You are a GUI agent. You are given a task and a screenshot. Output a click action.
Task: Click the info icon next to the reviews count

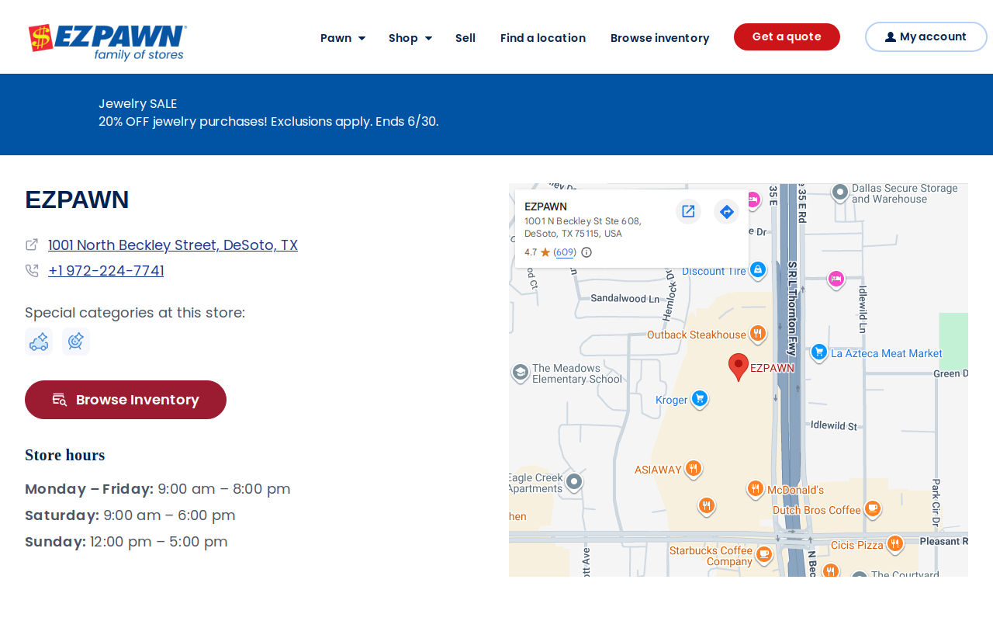point(586,252)
